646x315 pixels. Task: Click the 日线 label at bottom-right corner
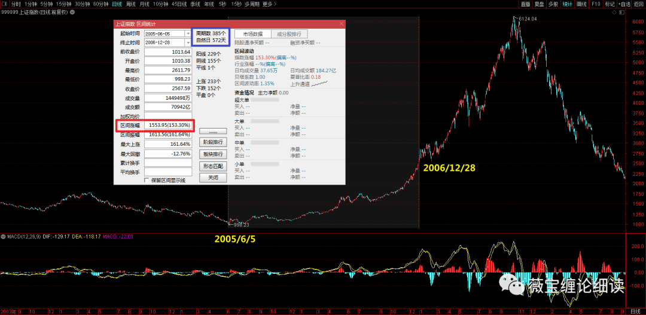click(636, 311)
